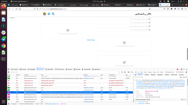This screenshot has height=105, width=188.
Task: Open Activities overview
Action: coord(4,1)
